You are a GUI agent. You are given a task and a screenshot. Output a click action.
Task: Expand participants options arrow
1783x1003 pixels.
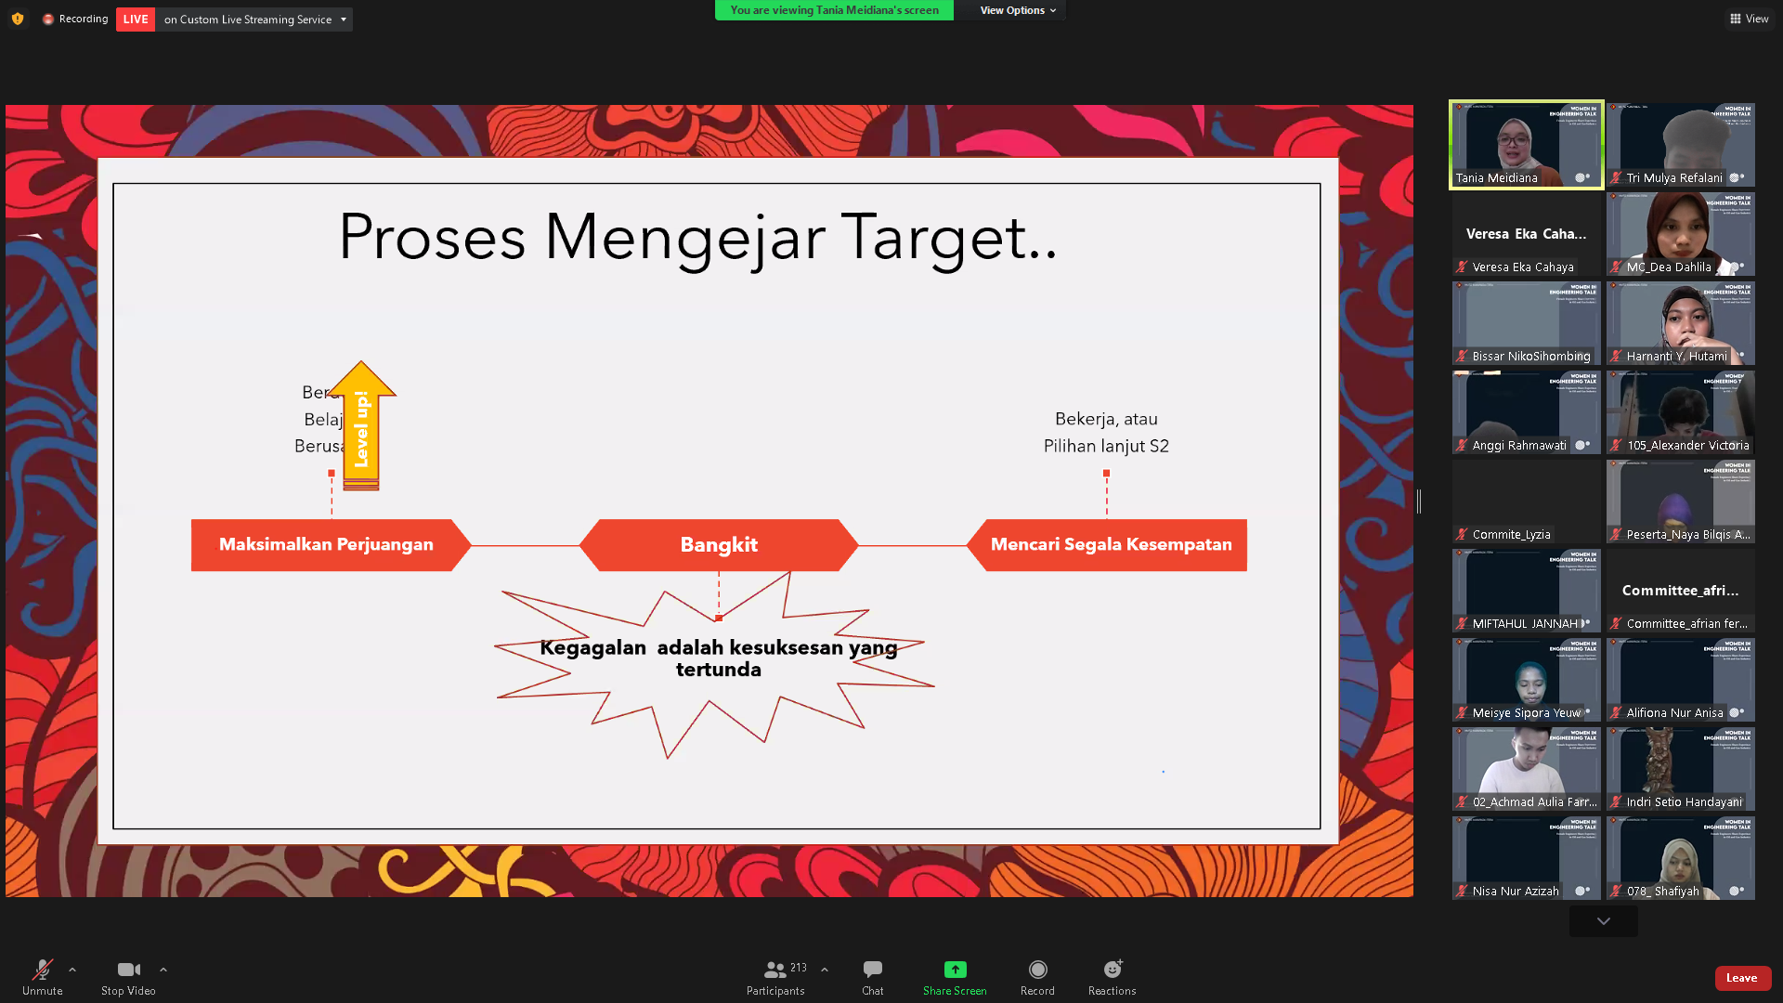click(825, 970)
